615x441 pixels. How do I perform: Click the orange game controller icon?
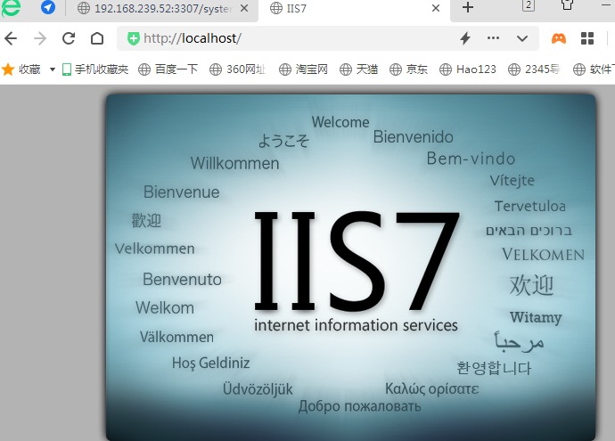559,38
